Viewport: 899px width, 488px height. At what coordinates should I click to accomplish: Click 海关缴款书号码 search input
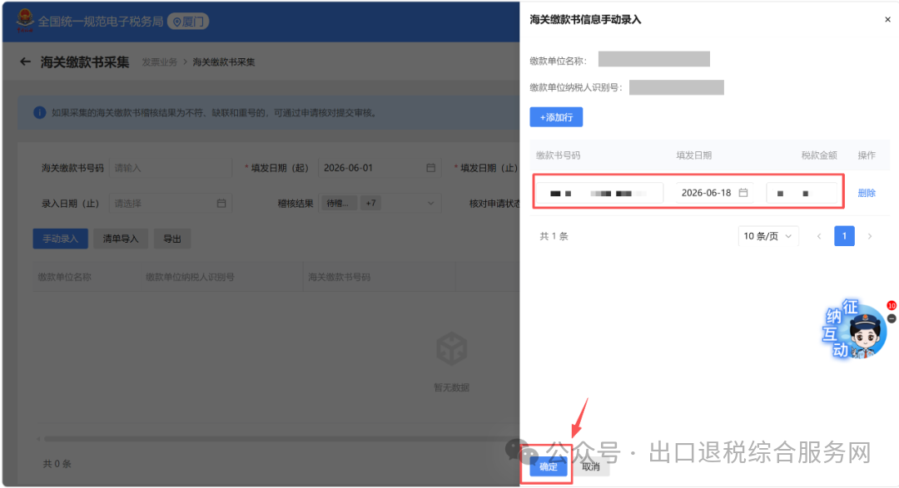[x=171, y=168]
